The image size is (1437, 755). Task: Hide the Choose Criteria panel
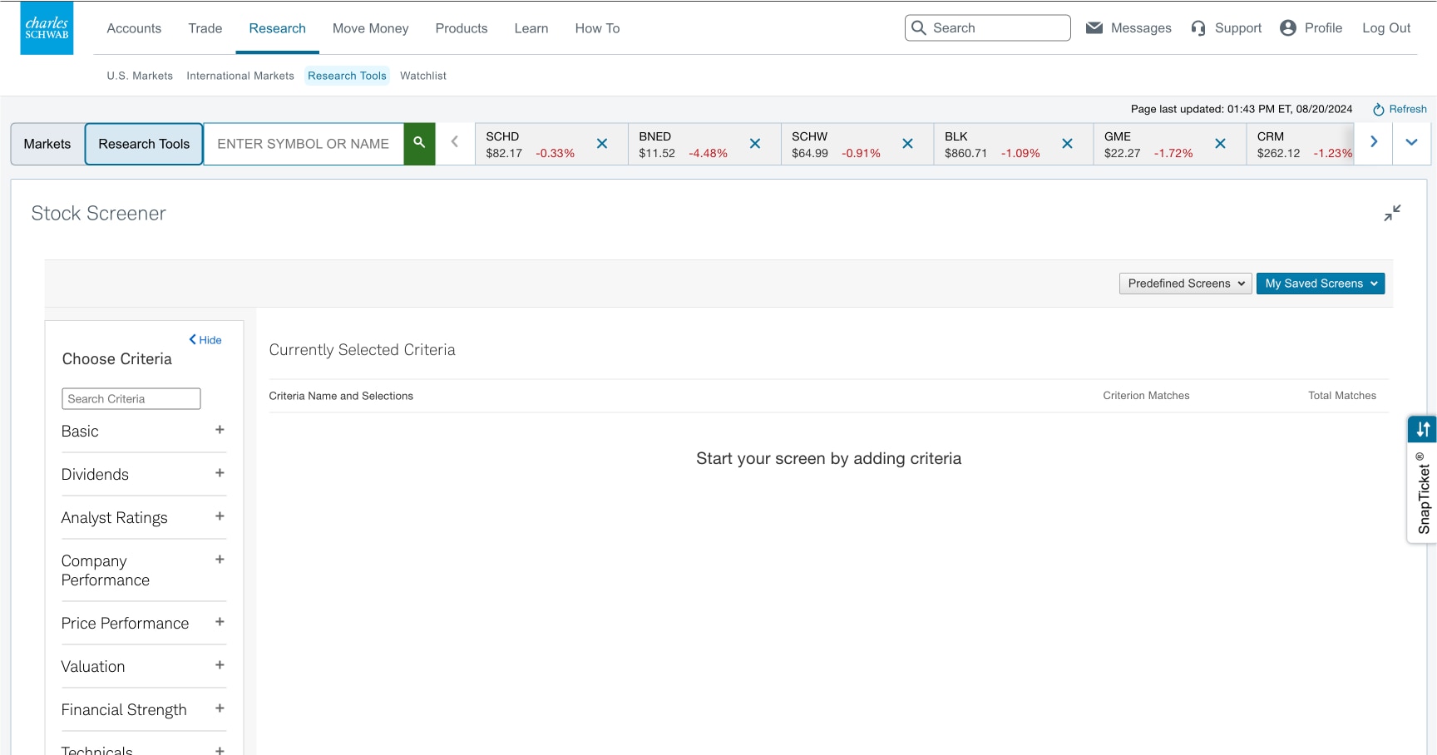205,340
